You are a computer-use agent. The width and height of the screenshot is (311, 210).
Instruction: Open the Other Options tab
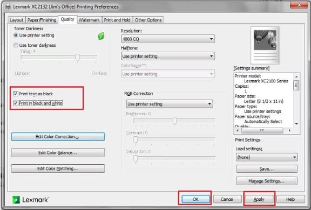click(148, 20)
